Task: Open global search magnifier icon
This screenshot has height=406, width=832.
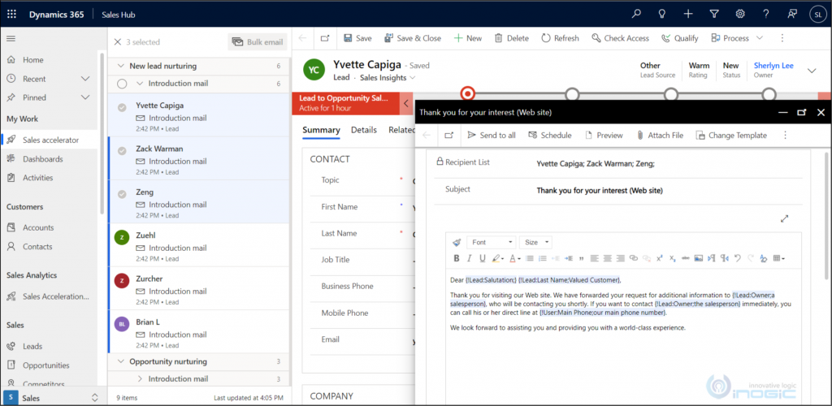Action: pos(636,15)
